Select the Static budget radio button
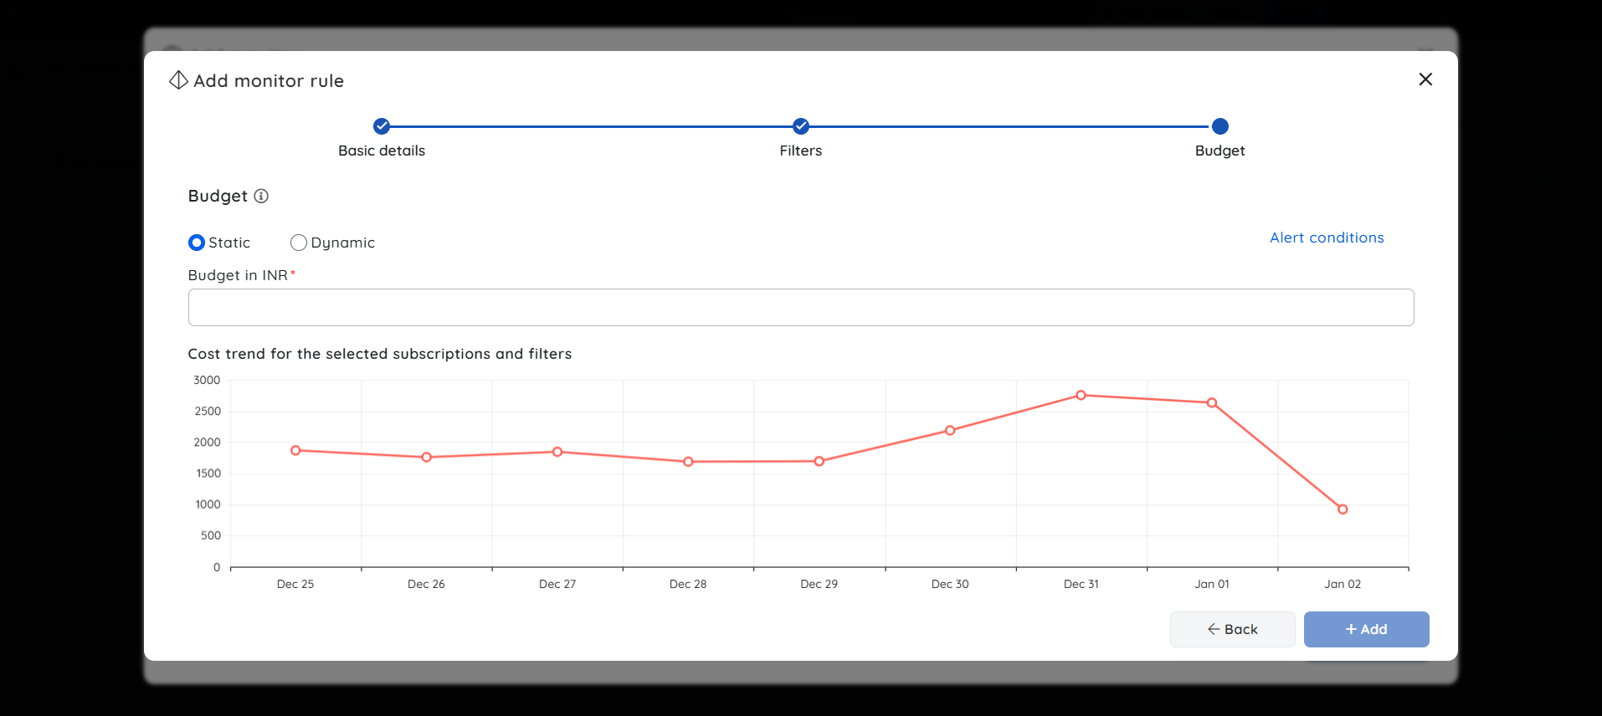This screenshot has height=716, width=1602. (x=197, y=243)
